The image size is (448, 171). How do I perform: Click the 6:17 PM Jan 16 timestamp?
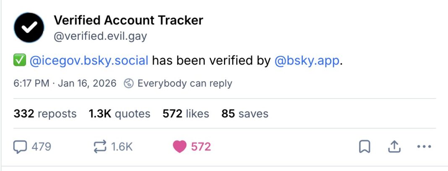pos(65,83)
